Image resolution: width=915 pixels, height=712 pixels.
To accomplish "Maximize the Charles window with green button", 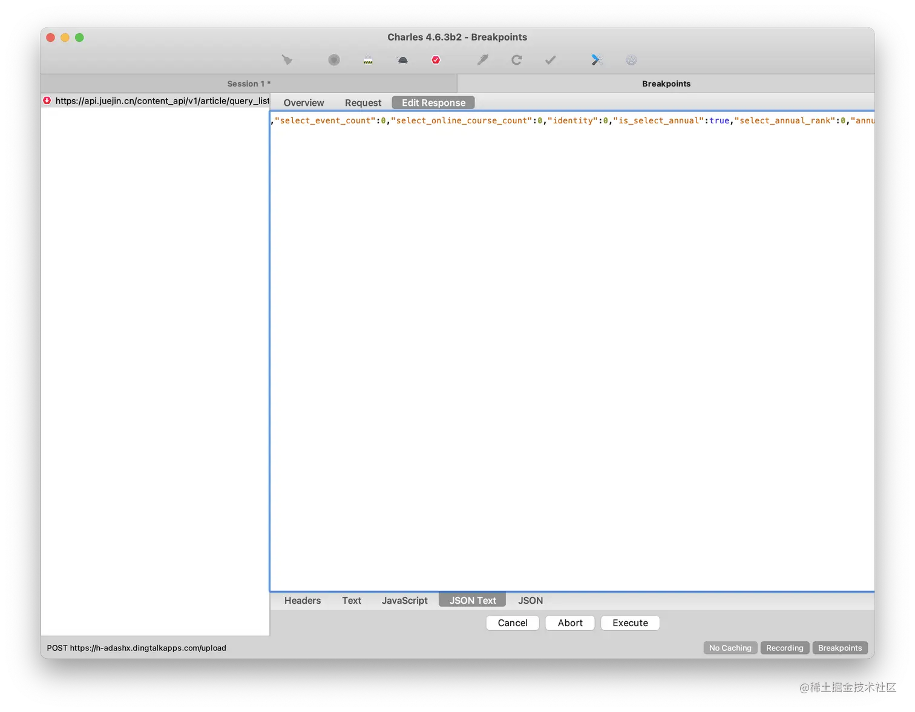I will click(79, 38).
